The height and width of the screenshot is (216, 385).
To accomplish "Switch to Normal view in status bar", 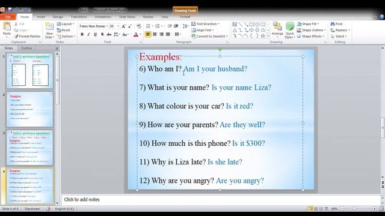I will tap(310, 209).
